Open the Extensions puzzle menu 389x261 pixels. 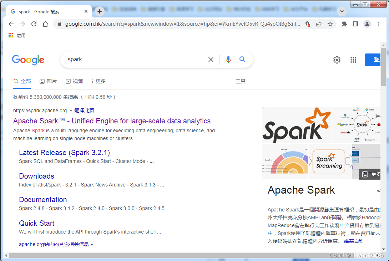(x=344, y=24)
